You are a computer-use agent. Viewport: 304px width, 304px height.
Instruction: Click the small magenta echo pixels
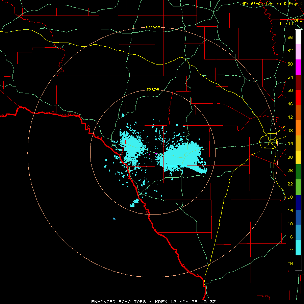[155, 154]
